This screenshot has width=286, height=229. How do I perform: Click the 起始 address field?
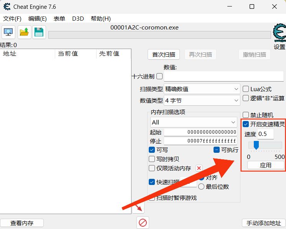(200, 132)
